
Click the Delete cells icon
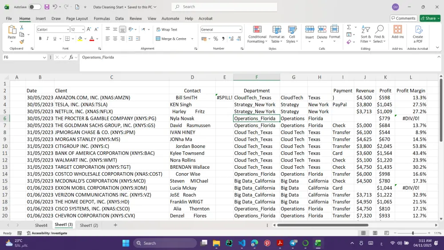click(x=322, y=29)
